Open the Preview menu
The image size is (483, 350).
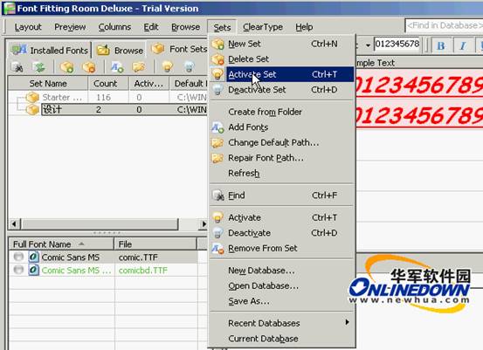70,27
